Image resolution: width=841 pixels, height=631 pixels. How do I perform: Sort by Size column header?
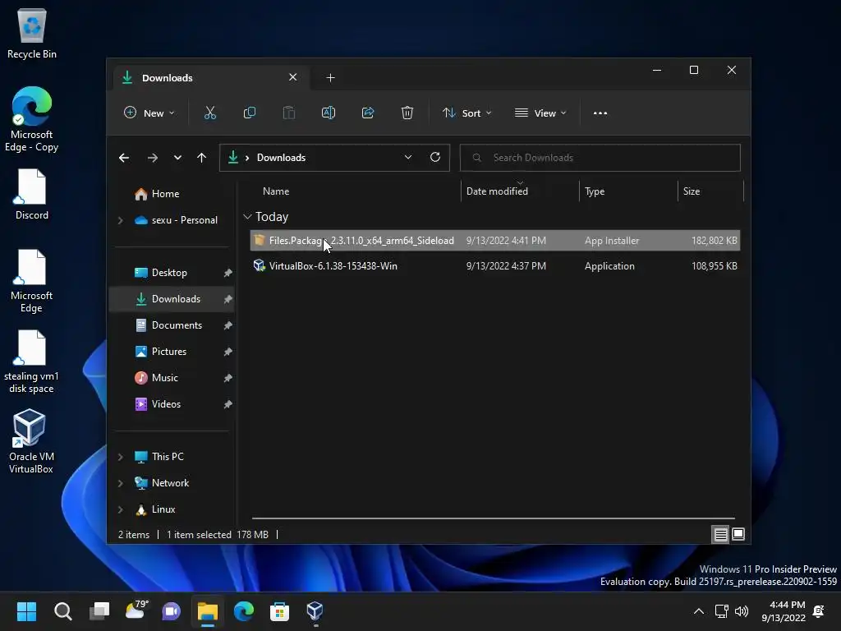click(x=692, y=191)
